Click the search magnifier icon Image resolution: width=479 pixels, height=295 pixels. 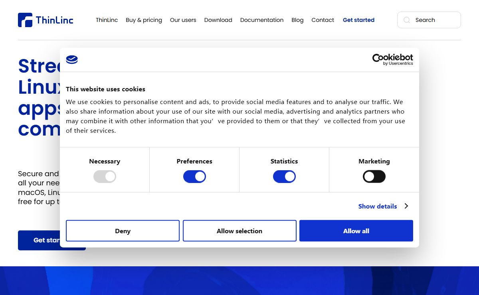pos(407,20)
